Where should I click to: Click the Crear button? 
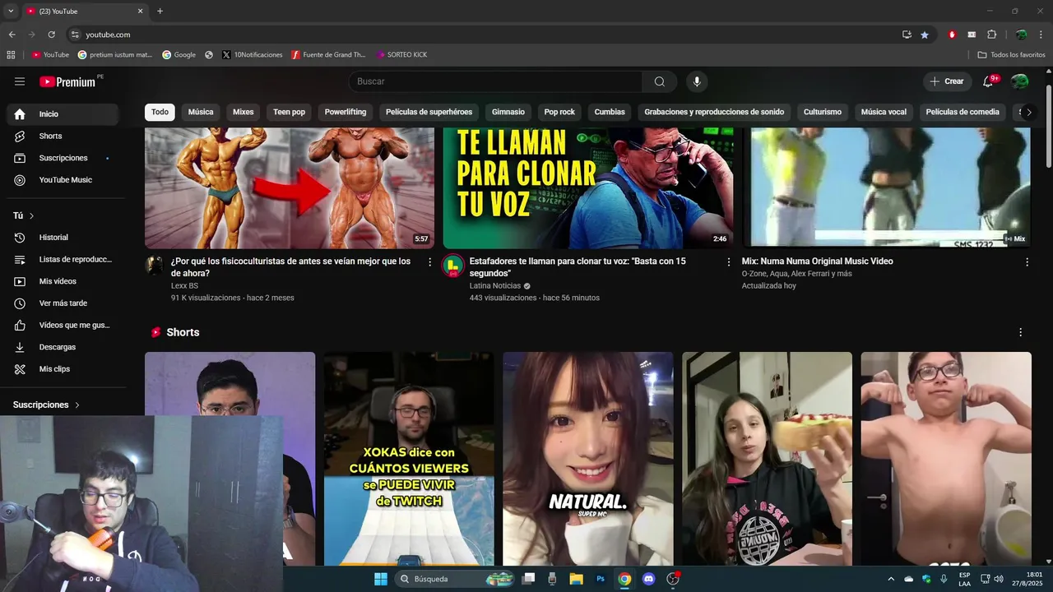click(x=946, y=81)
